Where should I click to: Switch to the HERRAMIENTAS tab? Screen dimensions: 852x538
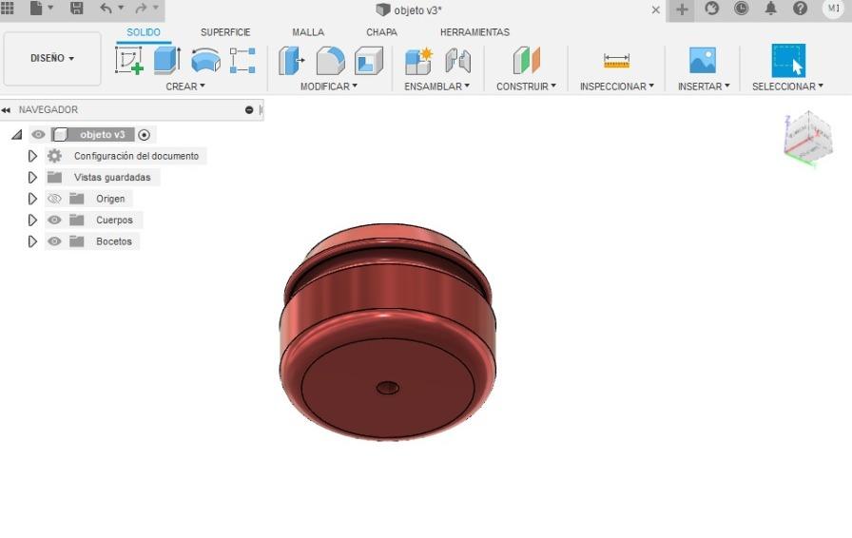[474, 32]
